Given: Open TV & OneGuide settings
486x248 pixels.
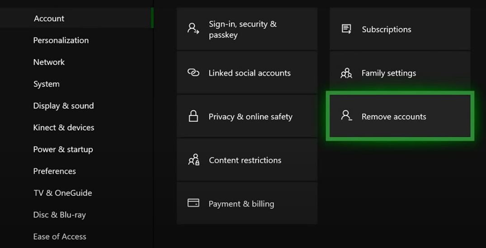Looking at the screenshot, I should click(x=62, y=193).
